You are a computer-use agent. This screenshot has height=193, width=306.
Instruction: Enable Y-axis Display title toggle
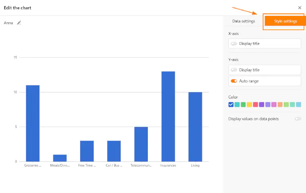pos(234,70)
